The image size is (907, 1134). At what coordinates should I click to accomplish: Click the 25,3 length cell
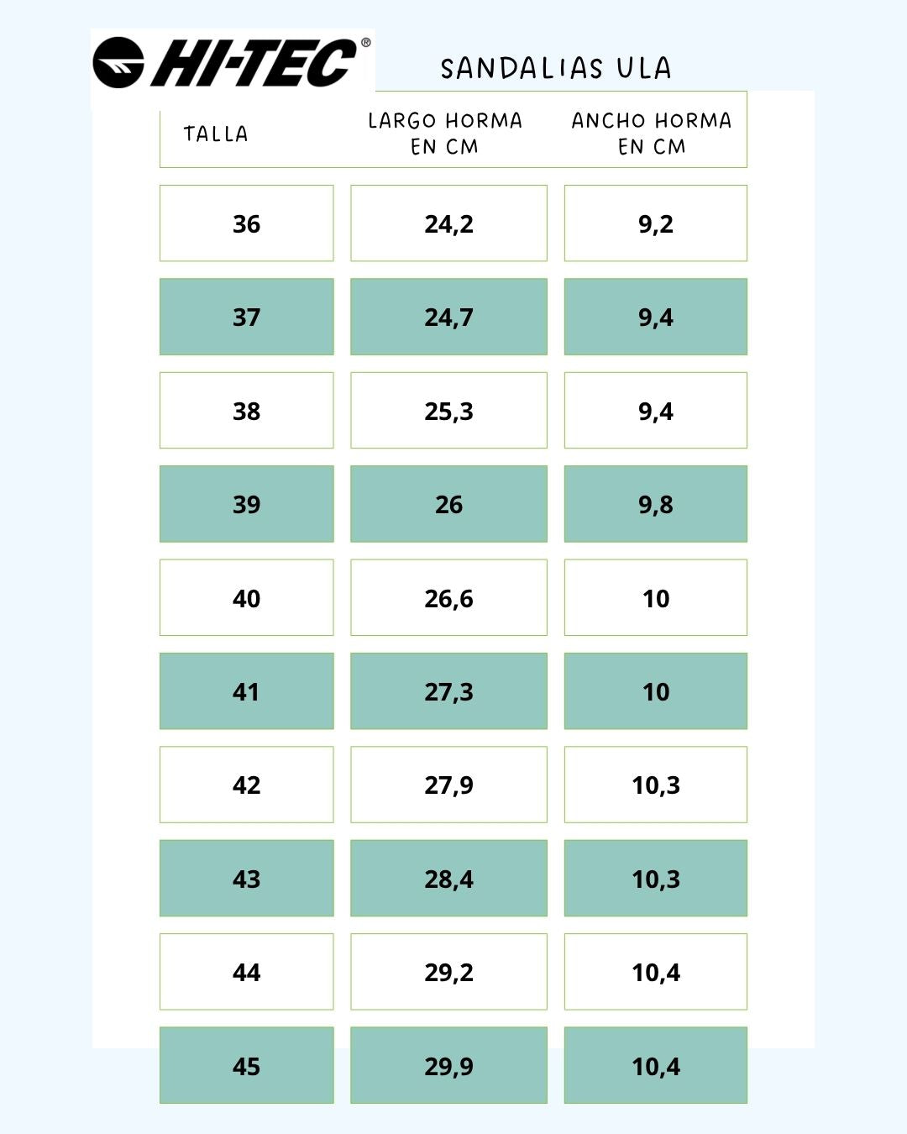[x=448, y=411]
